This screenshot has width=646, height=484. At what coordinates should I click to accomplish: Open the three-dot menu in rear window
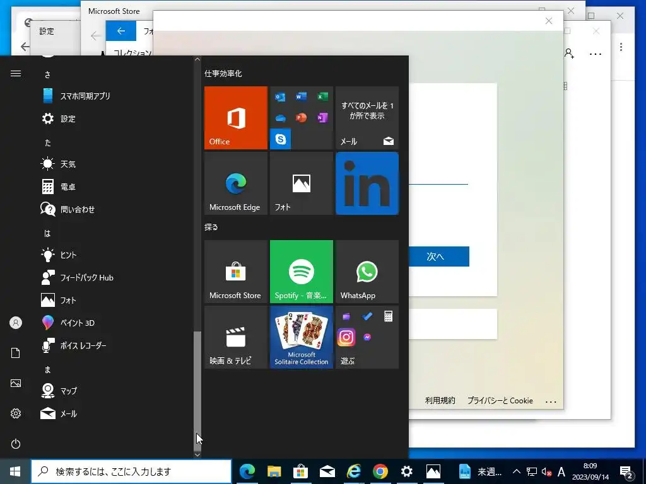[621, 47]
